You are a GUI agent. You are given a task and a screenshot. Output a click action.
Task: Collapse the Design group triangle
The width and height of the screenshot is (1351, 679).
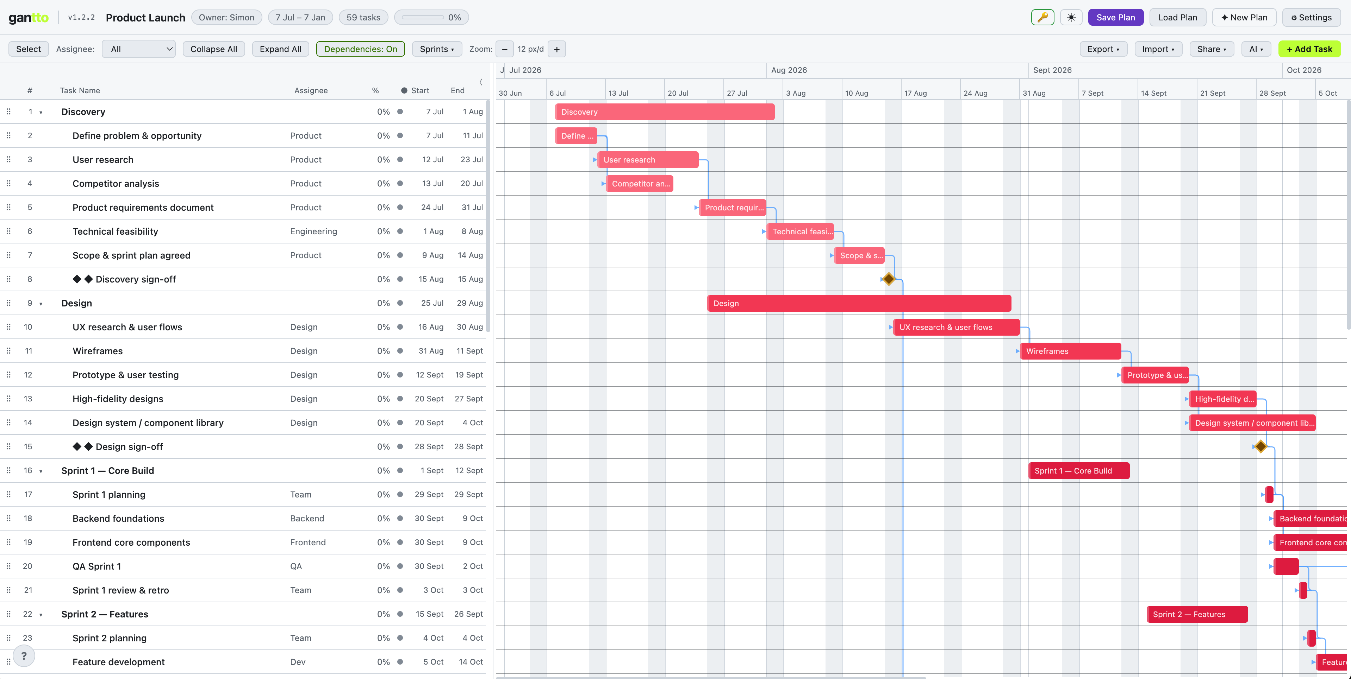tap(41, 304)
